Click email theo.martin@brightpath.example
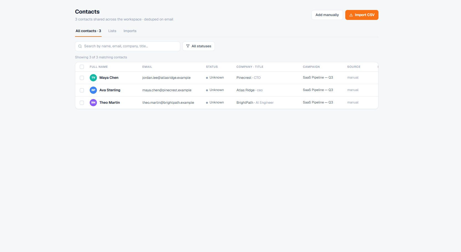 [x=168, y=103]
